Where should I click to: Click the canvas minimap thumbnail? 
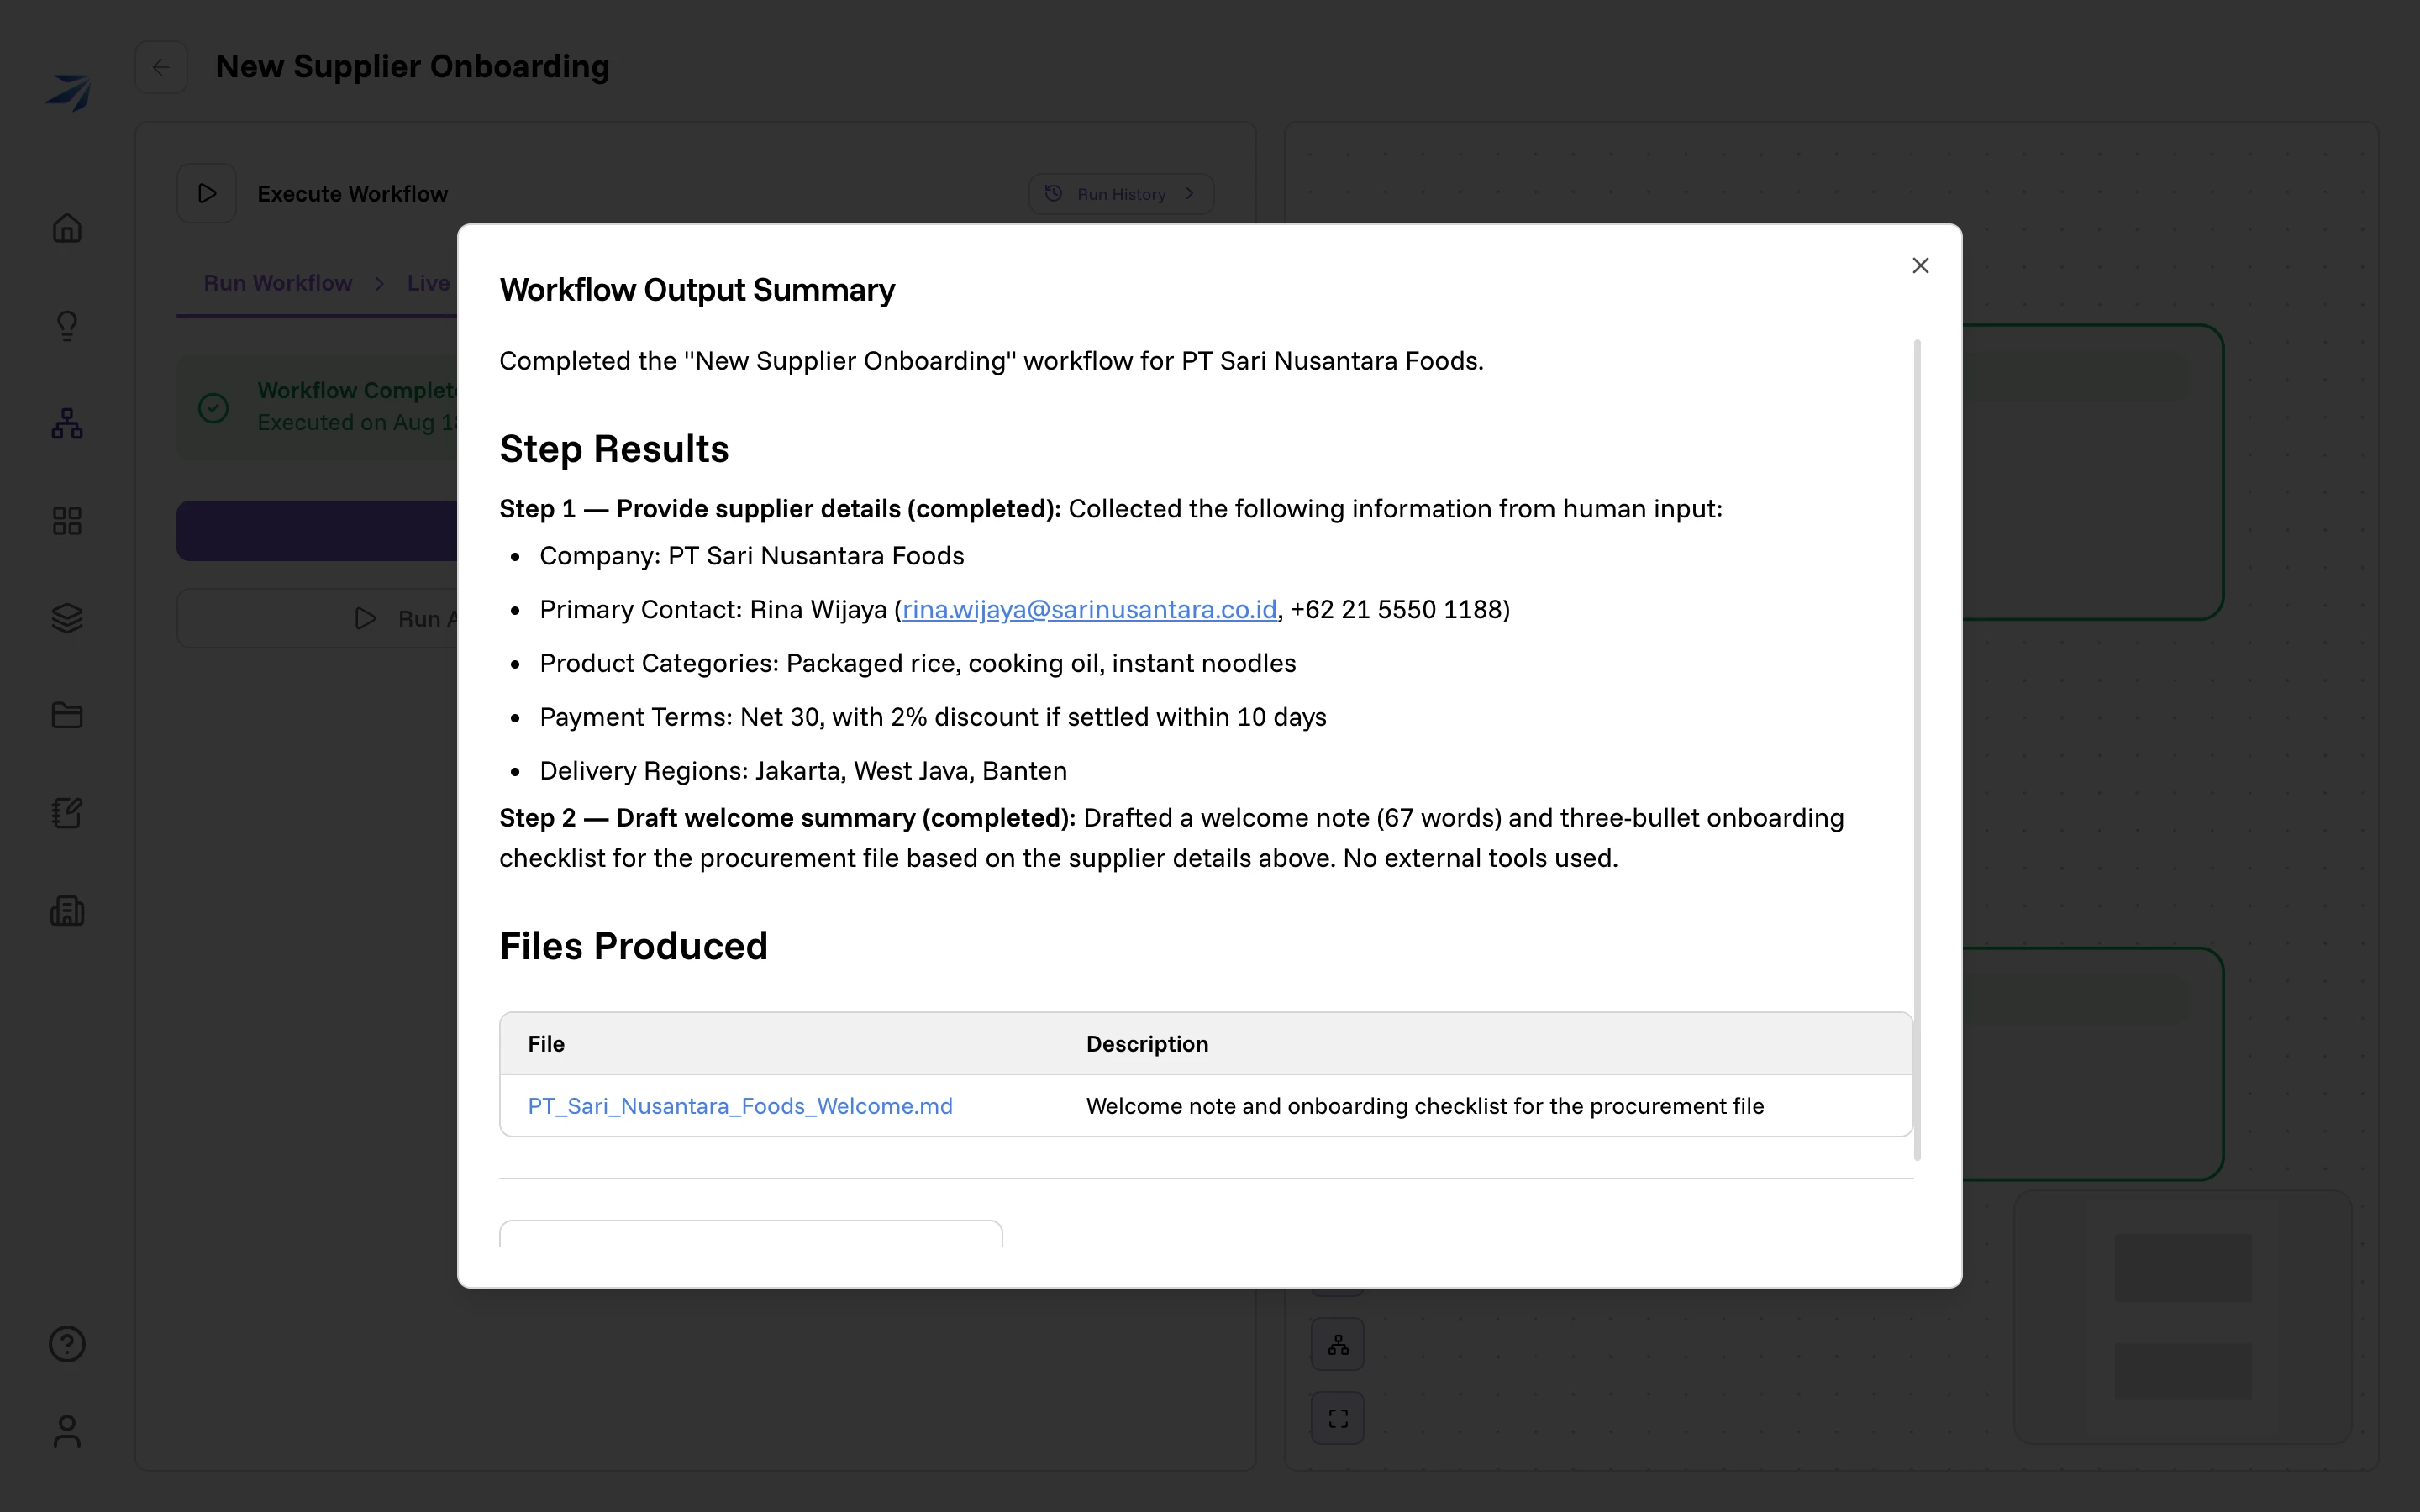click(2182, 1317)
